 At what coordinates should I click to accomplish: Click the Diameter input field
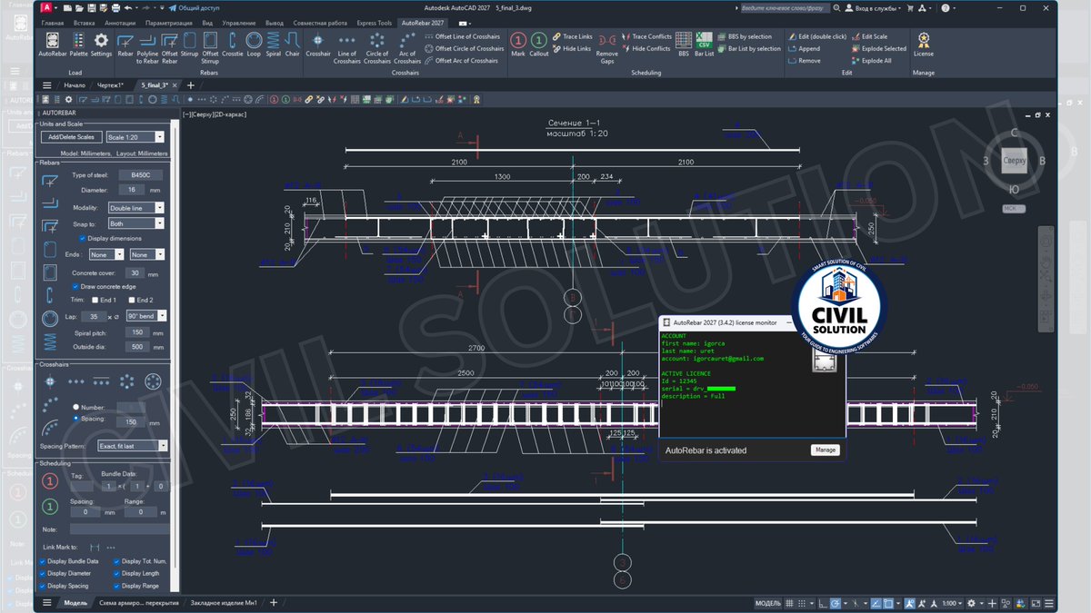tap(134, 190)
